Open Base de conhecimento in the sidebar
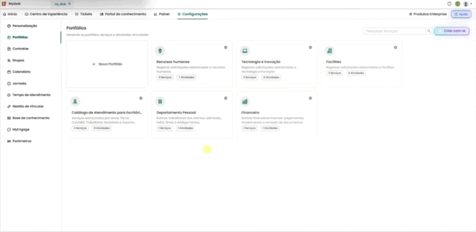476x232 pixels. tap(28, 118)
